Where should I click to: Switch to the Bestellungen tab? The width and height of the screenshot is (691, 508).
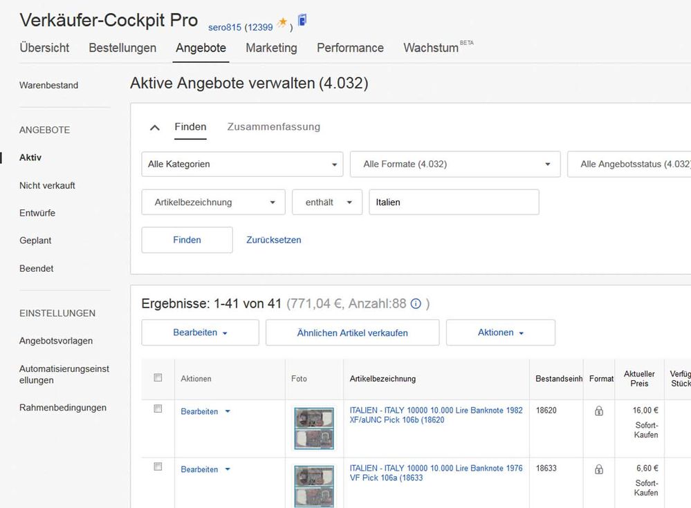(x=122, y=48)
